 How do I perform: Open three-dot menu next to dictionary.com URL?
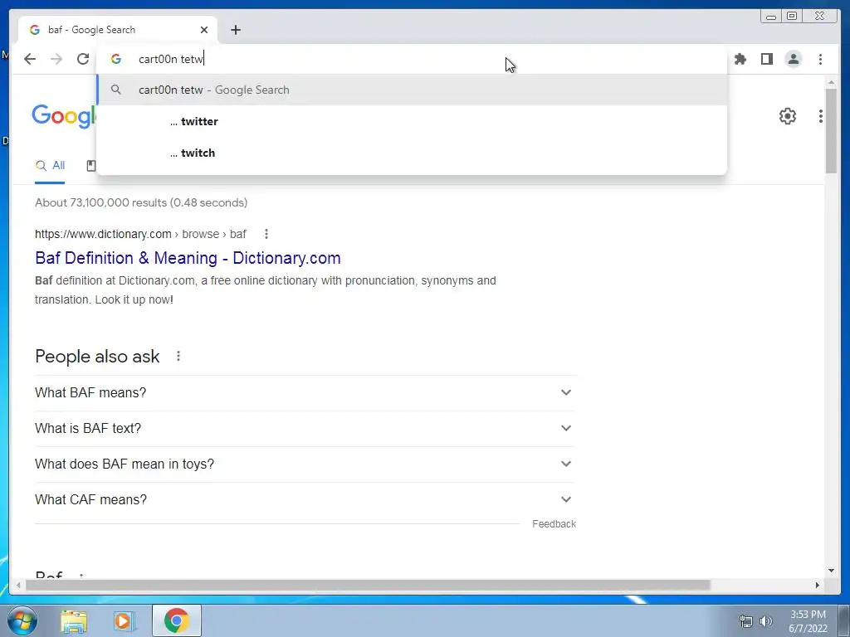266,234
